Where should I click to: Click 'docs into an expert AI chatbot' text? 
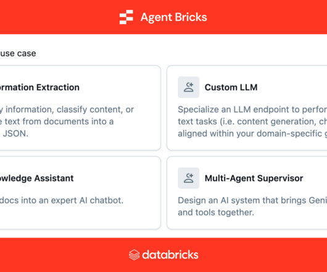pos(62,201)
